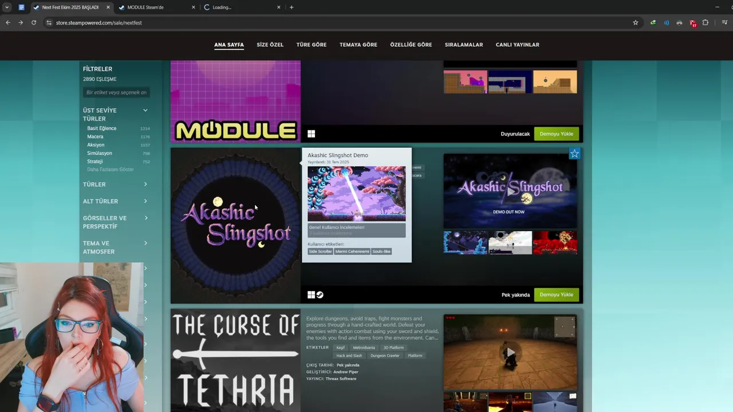Viewport: 733px width, 412px height.
Task: Click the address bar URL
Action: pyautogui.click(x=98, y=23)
